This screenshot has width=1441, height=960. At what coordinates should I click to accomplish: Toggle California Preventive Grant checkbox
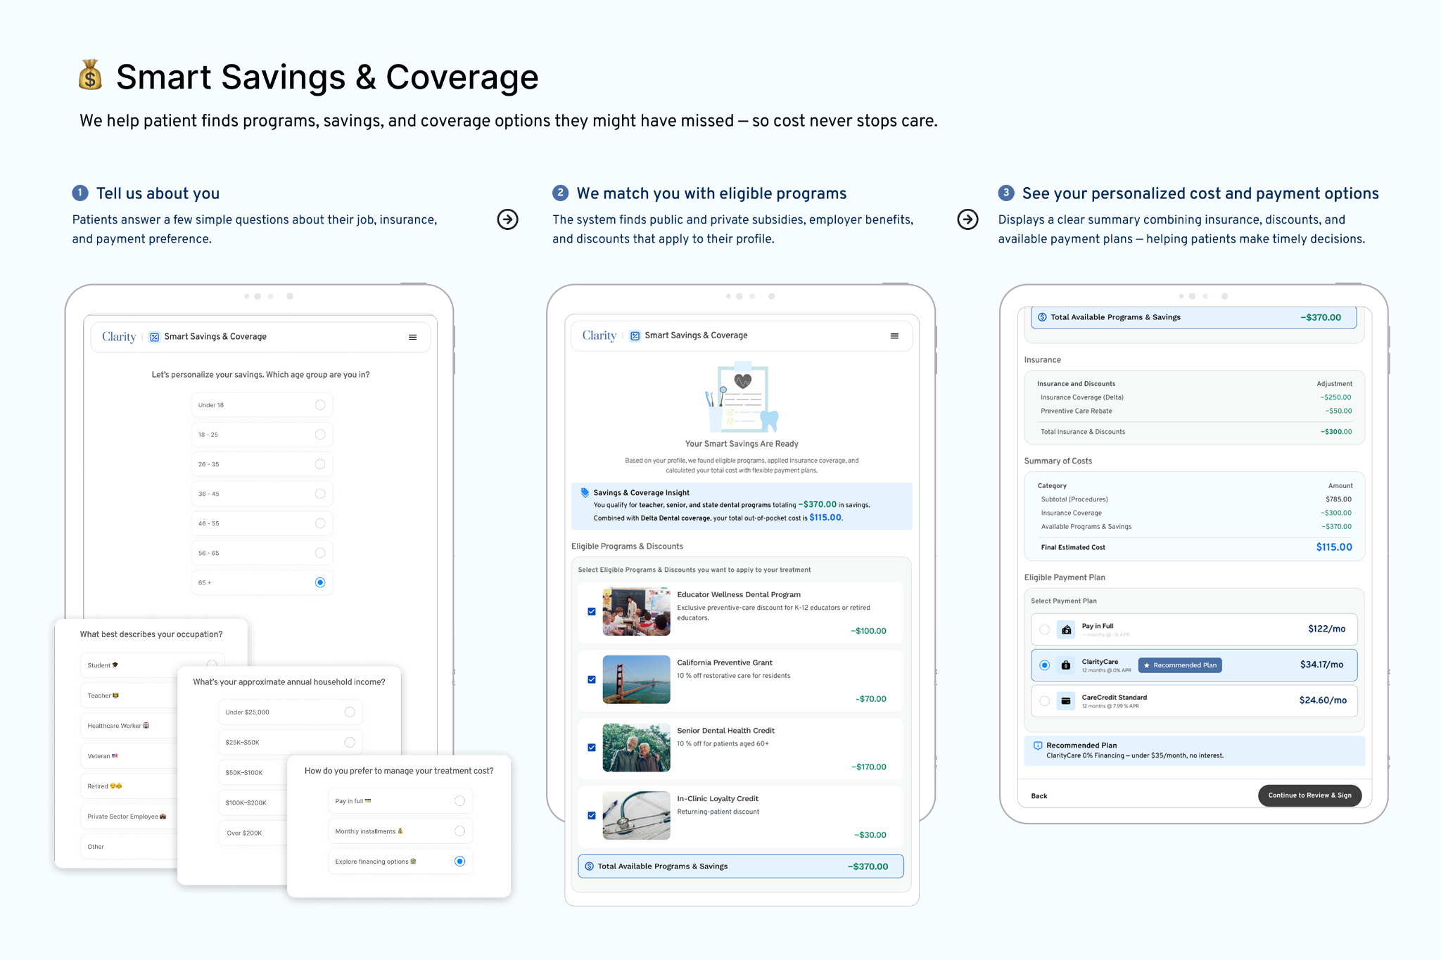click(592, 680)
